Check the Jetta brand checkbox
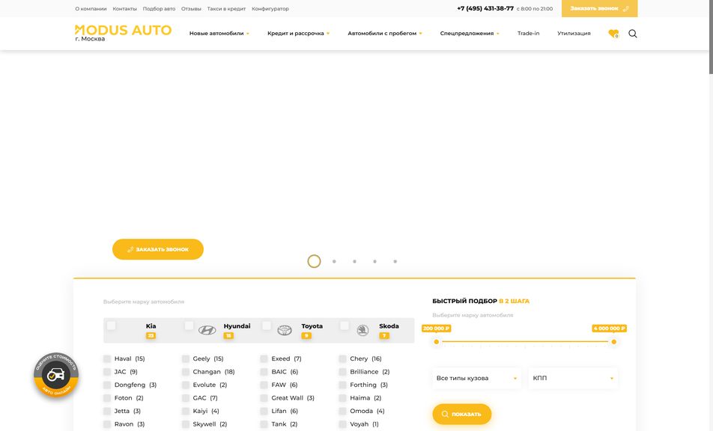This screenshot has height=431, width=713. point(107,412)
